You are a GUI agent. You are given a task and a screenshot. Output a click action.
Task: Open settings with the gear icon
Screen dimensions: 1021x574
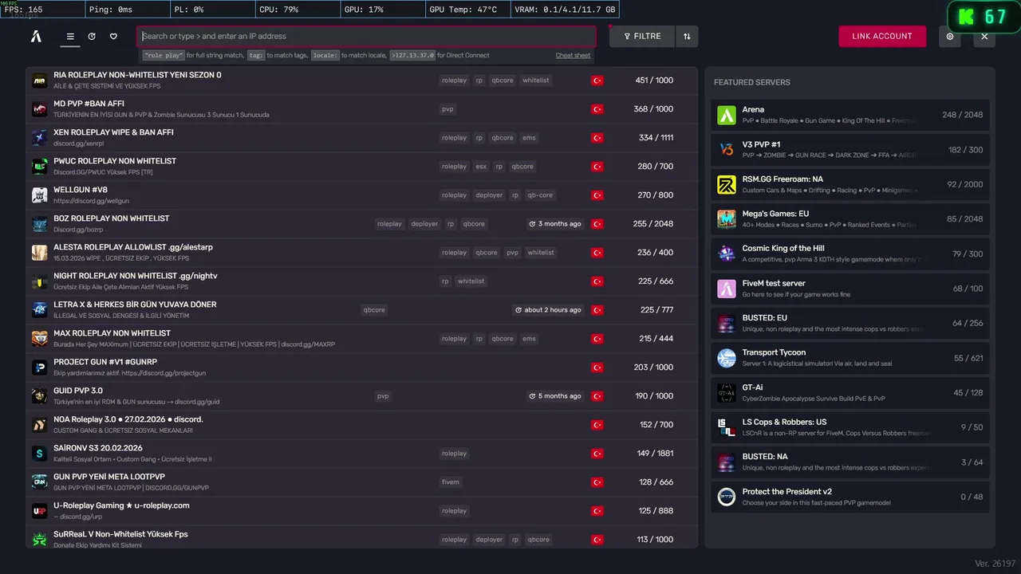tap(950, 36)
